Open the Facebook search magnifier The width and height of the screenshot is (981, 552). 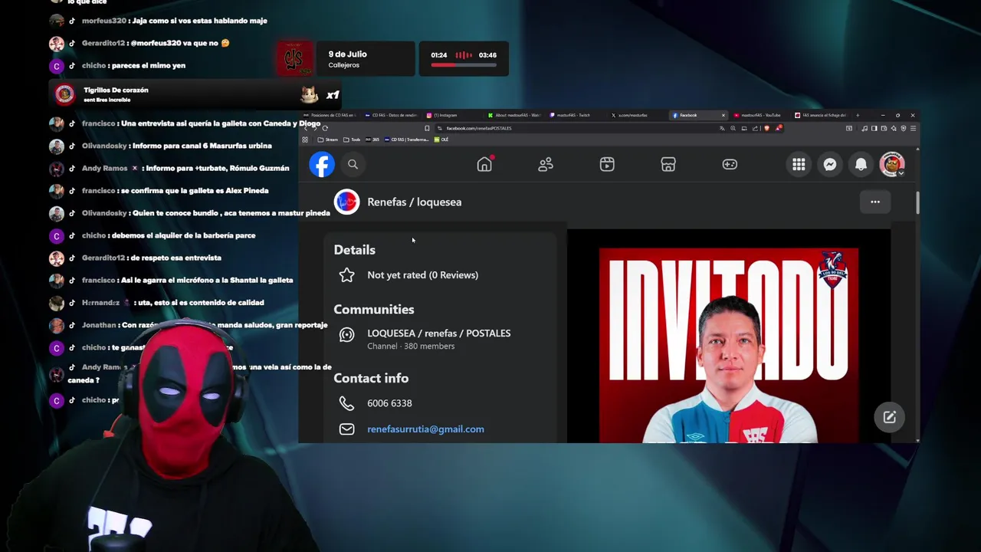click(353, 164)
